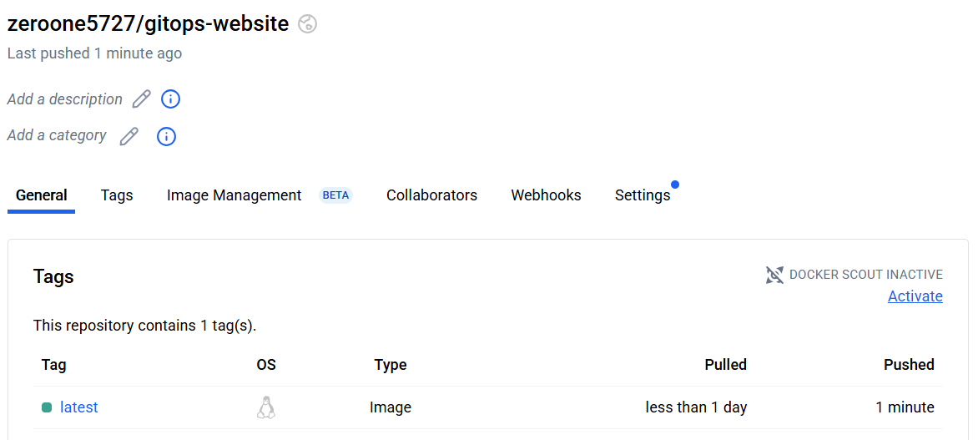Go to the Collaborators tab

point(431,195)
